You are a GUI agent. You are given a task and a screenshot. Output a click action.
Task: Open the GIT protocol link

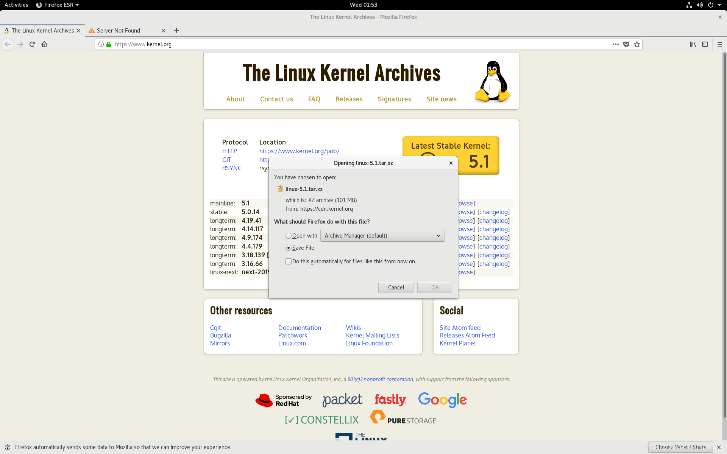(227, 160)
